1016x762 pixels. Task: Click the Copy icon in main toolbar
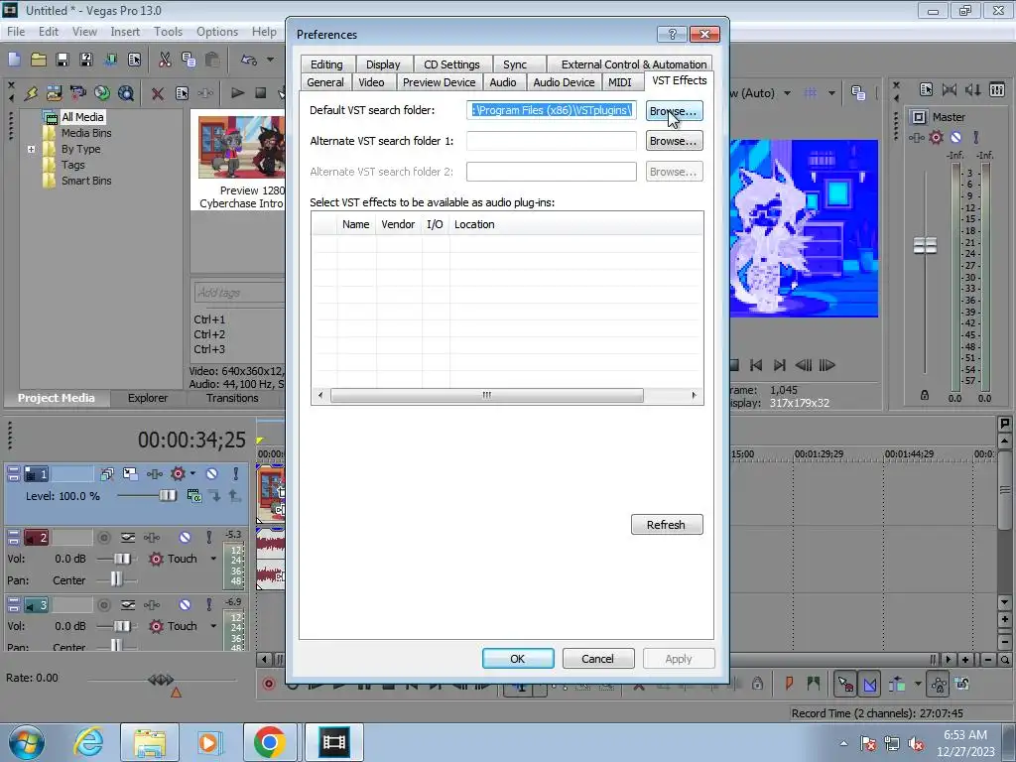pyautogui.click(x=189, y=60)
